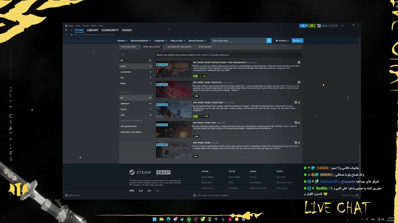Click the Valve logo in the footer
The height and width of the screenshot is (223, 398).
164,172
